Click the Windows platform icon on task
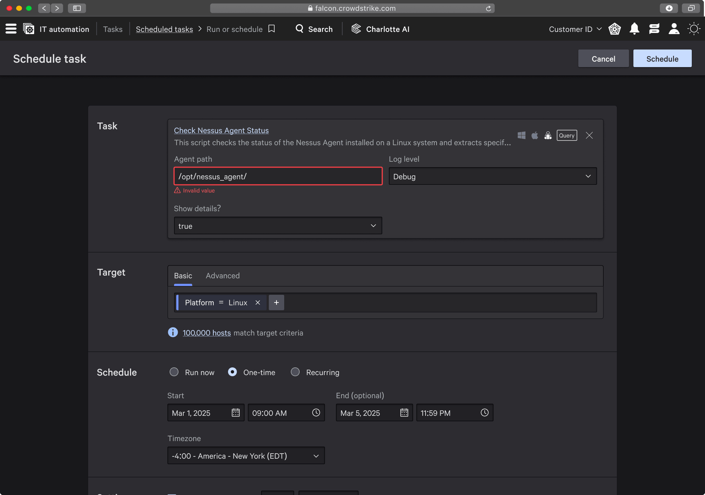The height and width of the screenshot is (495, 705). click(x=521, y=135)
